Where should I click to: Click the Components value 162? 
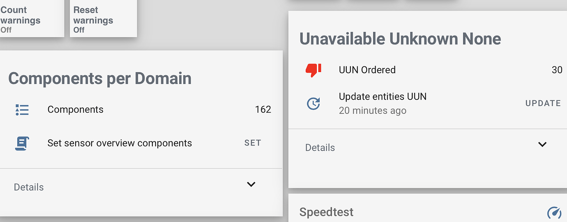click(x=263, y=110)
